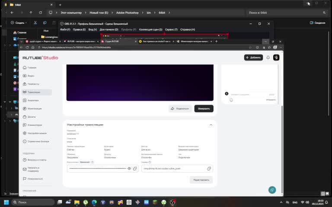Open Коллекция сцен menu in OBS
This screenshot has height=207, width=332.
click(150, 30)
